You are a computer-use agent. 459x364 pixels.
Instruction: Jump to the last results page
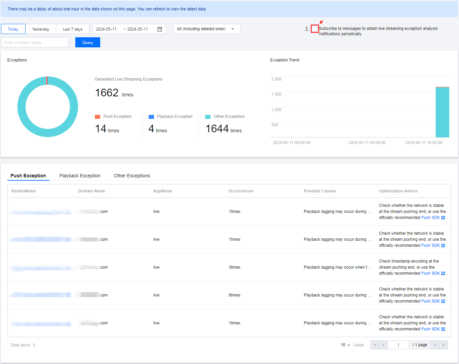tap(444, 345)
